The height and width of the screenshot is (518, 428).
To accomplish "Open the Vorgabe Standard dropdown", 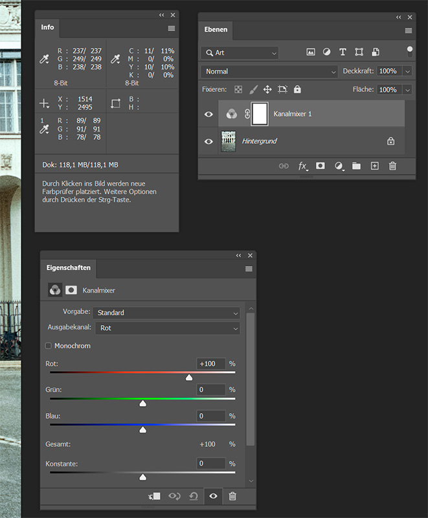I will [x=166, y=313].
